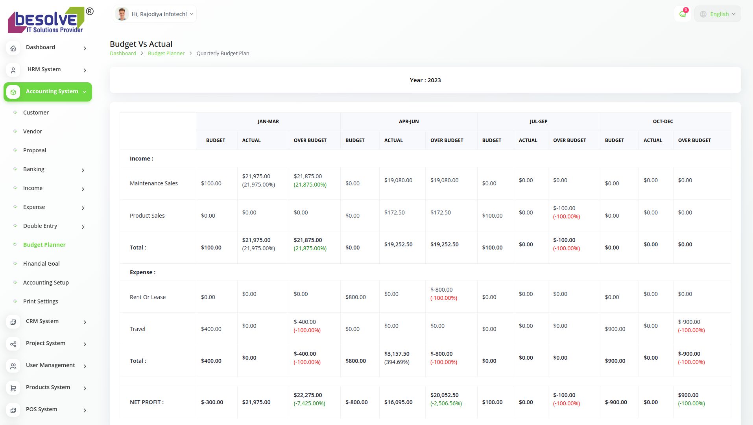Click the globe icon beside English
The height and width of the screenshot is (425, 753).
tap(703, 14)
